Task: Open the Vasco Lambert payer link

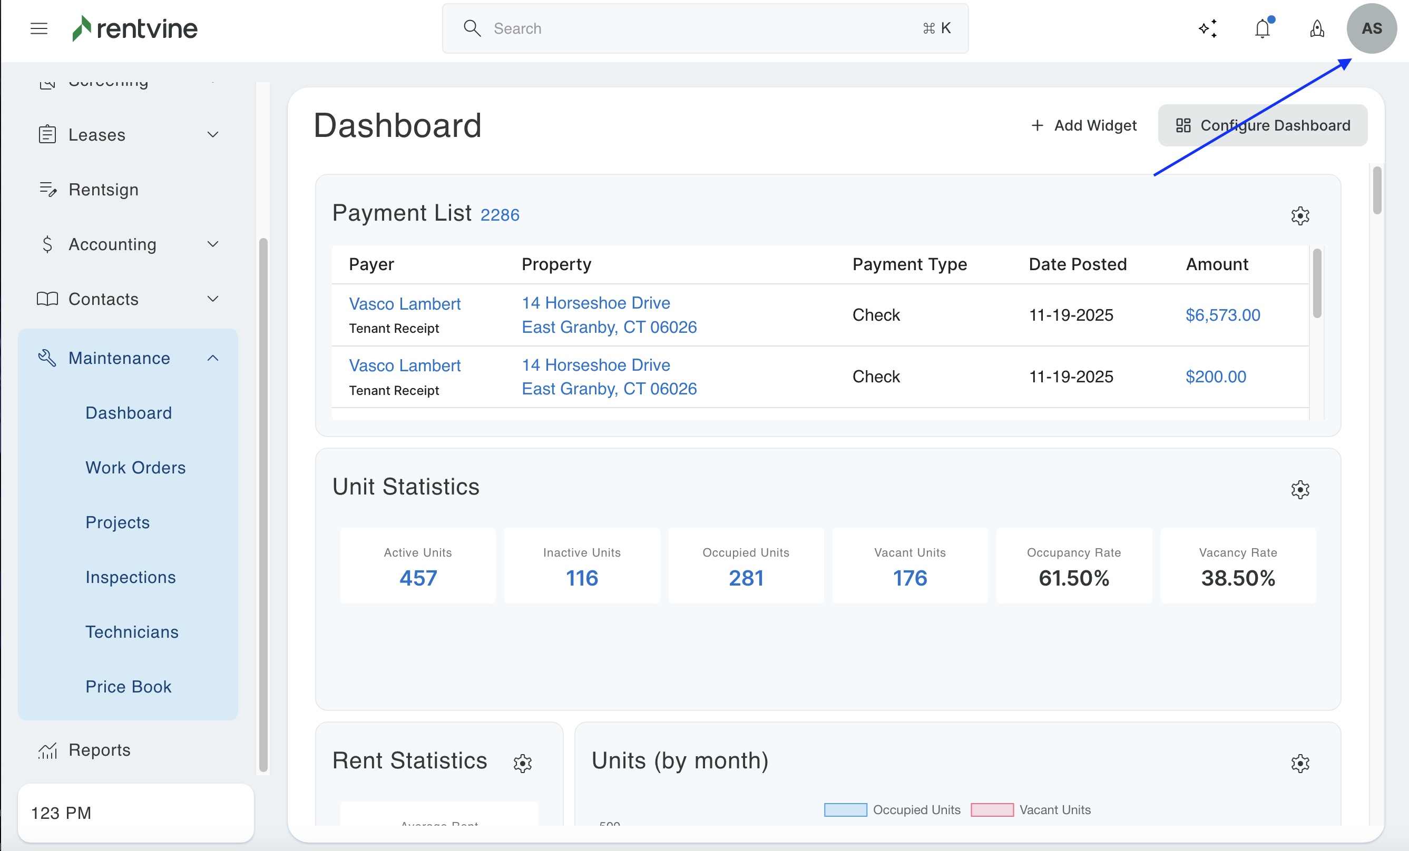Action: 404,303
